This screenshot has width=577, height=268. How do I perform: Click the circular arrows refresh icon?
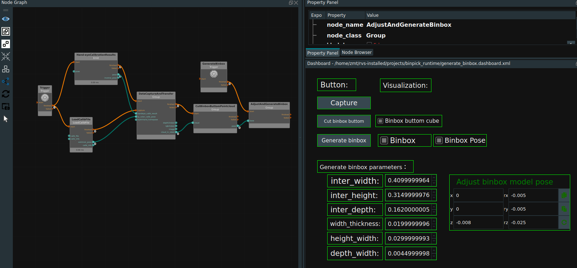pyautogui.click(x=6, y=94)
